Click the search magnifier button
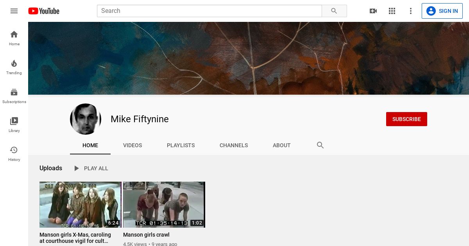 pyautogui.click(x=334, y=11)
